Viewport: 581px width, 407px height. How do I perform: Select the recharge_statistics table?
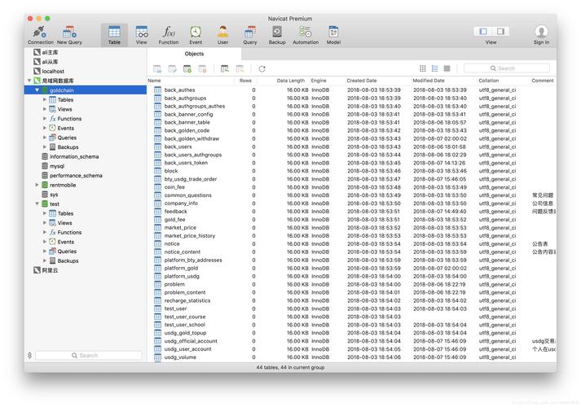[x=187, y=300]
